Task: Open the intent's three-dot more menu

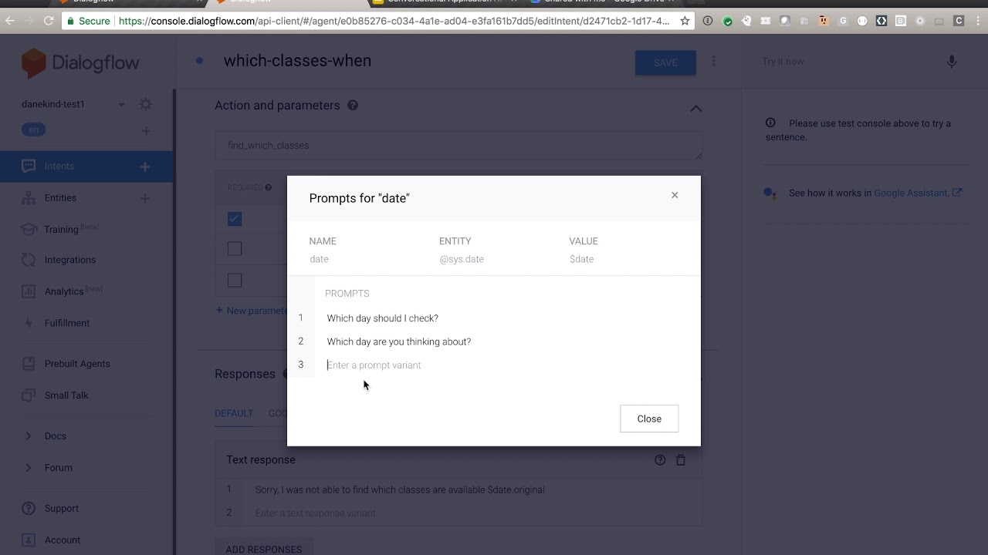Action: (714, 62)
